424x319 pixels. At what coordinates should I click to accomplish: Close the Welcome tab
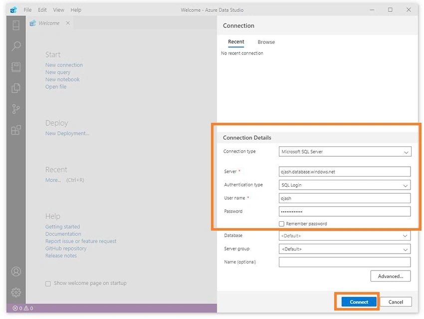tap(68, 23)
